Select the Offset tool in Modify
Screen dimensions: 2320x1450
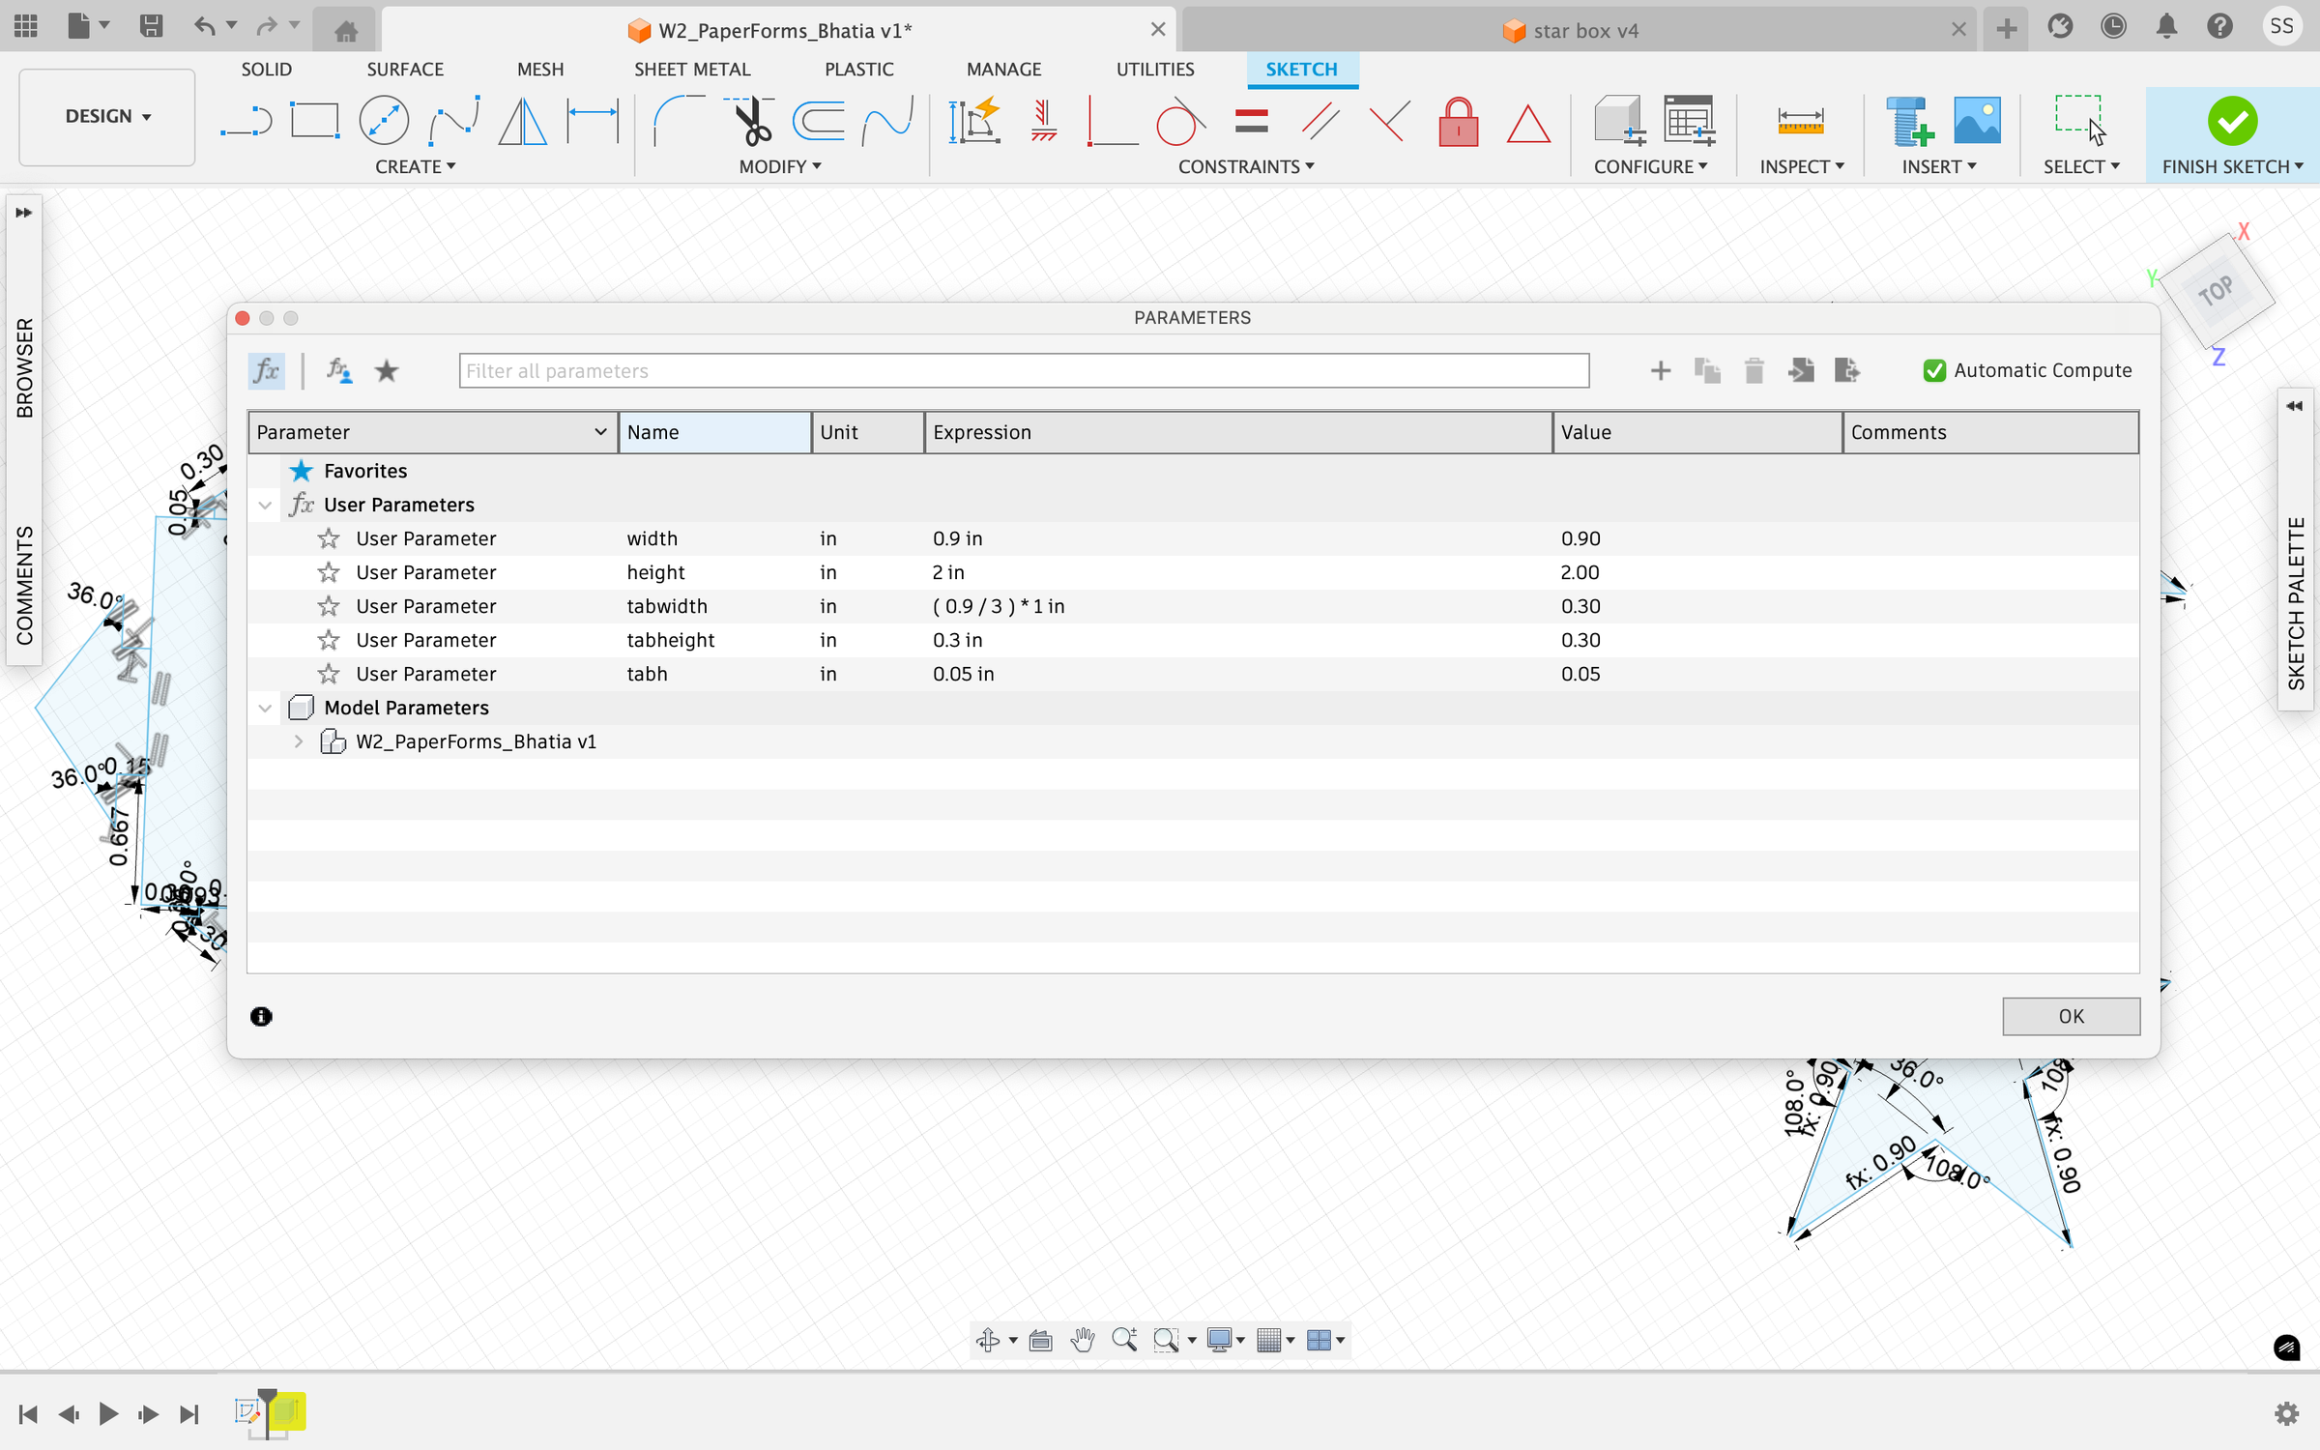click(819, 122)
